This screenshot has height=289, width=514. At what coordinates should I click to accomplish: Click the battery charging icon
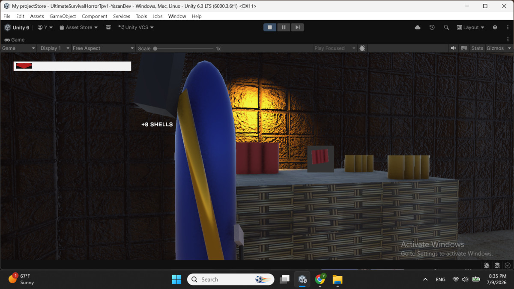coord(476,280)
